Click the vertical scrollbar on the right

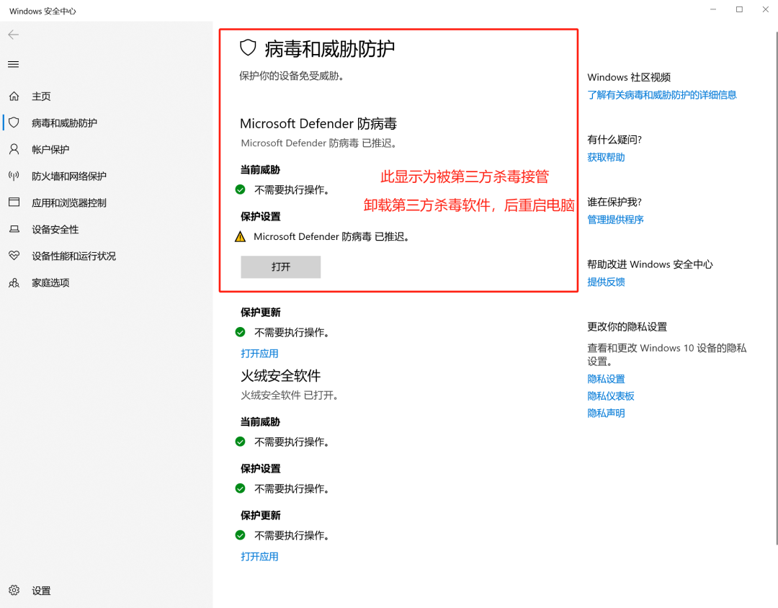click(x=776, y=288)
